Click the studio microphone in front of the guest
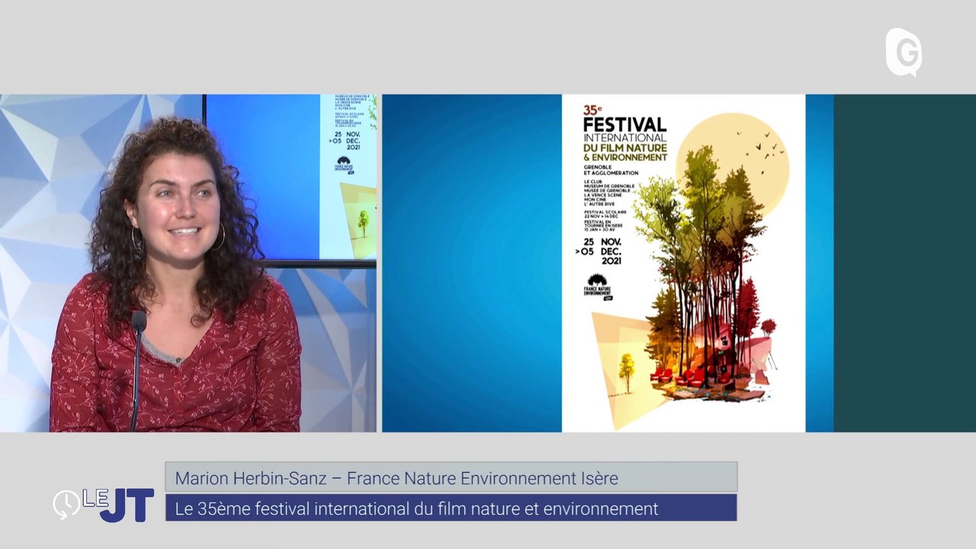Screen dimensions: 976x549 137,370
